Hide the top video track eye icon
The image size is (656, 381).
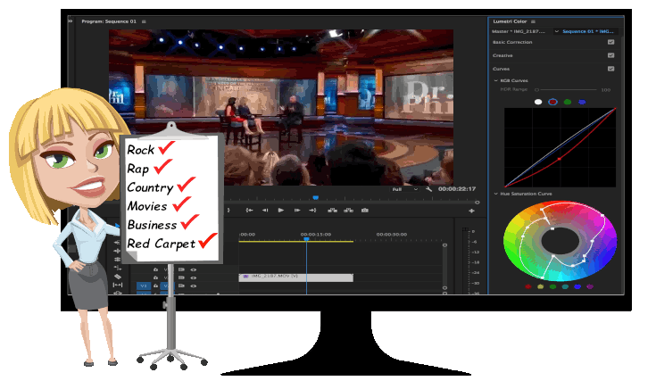(x=194, y=269)
